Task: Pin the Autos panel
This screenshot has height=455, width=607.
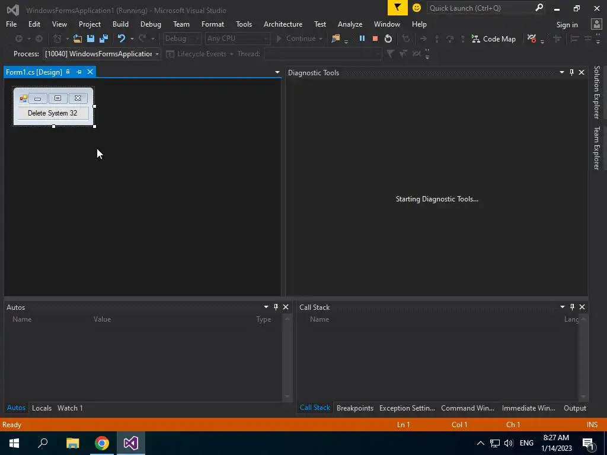Action: coord(276,307)
